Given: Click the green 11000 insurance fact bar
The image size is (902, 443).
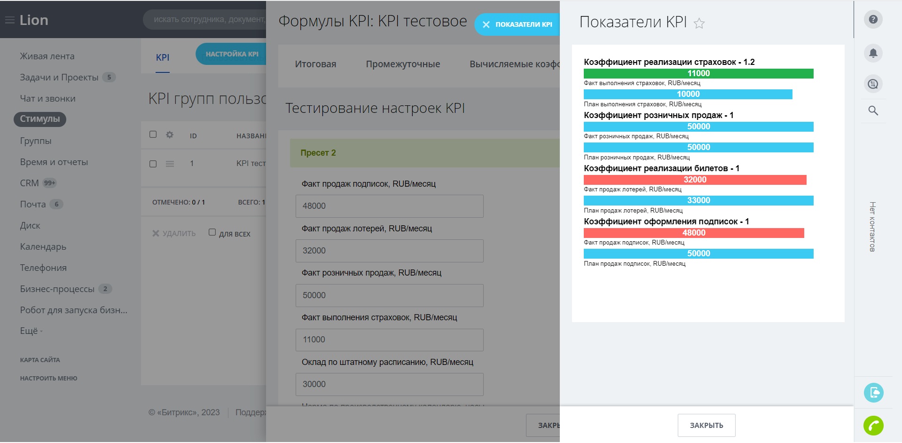Looking at the screenshot, I should (698, 74).
